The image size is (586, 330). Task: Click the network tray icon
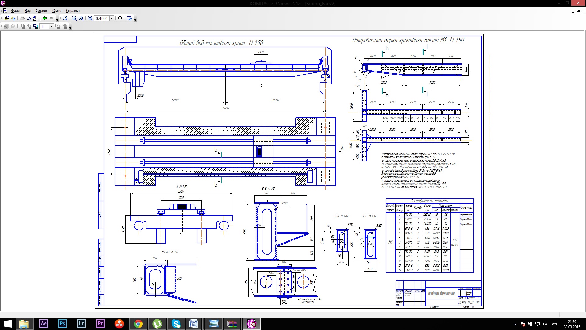[x=537, y=324]
